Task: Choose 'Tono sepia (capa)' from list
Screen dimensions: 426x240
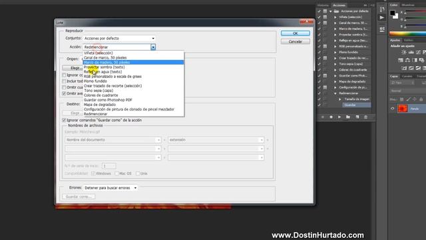Action: (x=133, y=91)
